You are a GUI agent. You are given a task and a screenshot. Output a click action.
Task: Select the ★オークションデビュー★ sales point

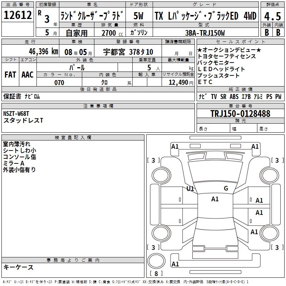pos(229,50)
